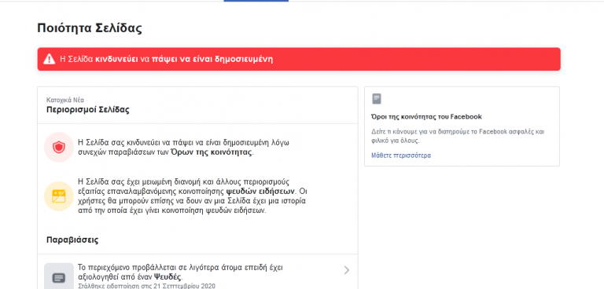Image resolution: width=604 pixels, height=289 pixels.
Task: Click the bold ψευδών ειδήσεων text
Action: 260,192
